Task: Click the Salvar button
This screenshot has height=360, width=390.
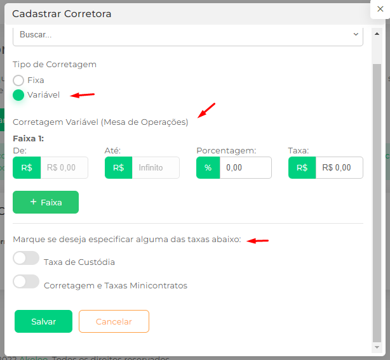Action: tap(44, 321)
